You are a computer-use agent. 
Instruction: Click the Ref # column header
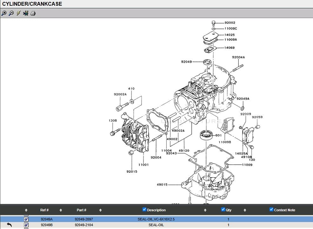(x=44, y=210)
